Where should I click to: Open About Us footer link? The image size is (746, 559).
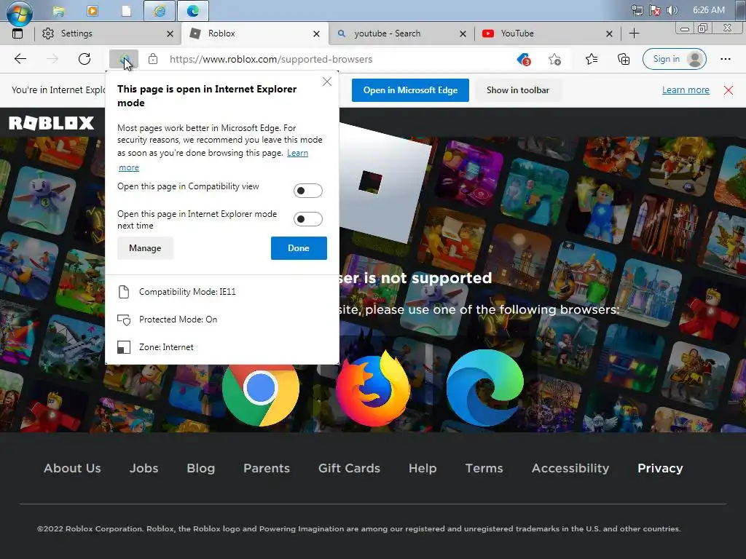click(72, 468)
